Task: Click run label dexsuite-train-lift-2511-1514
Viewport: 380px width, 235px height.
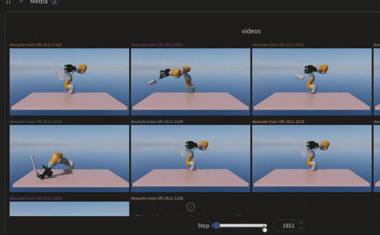Action: pyautogui.click(x=36, y=198)
